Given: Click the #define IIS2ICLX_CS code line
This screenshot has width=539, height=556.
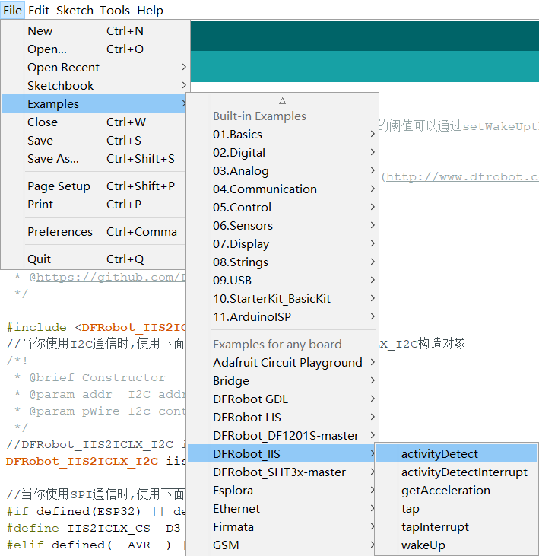Looking at the screenshot, I should 94,528.
